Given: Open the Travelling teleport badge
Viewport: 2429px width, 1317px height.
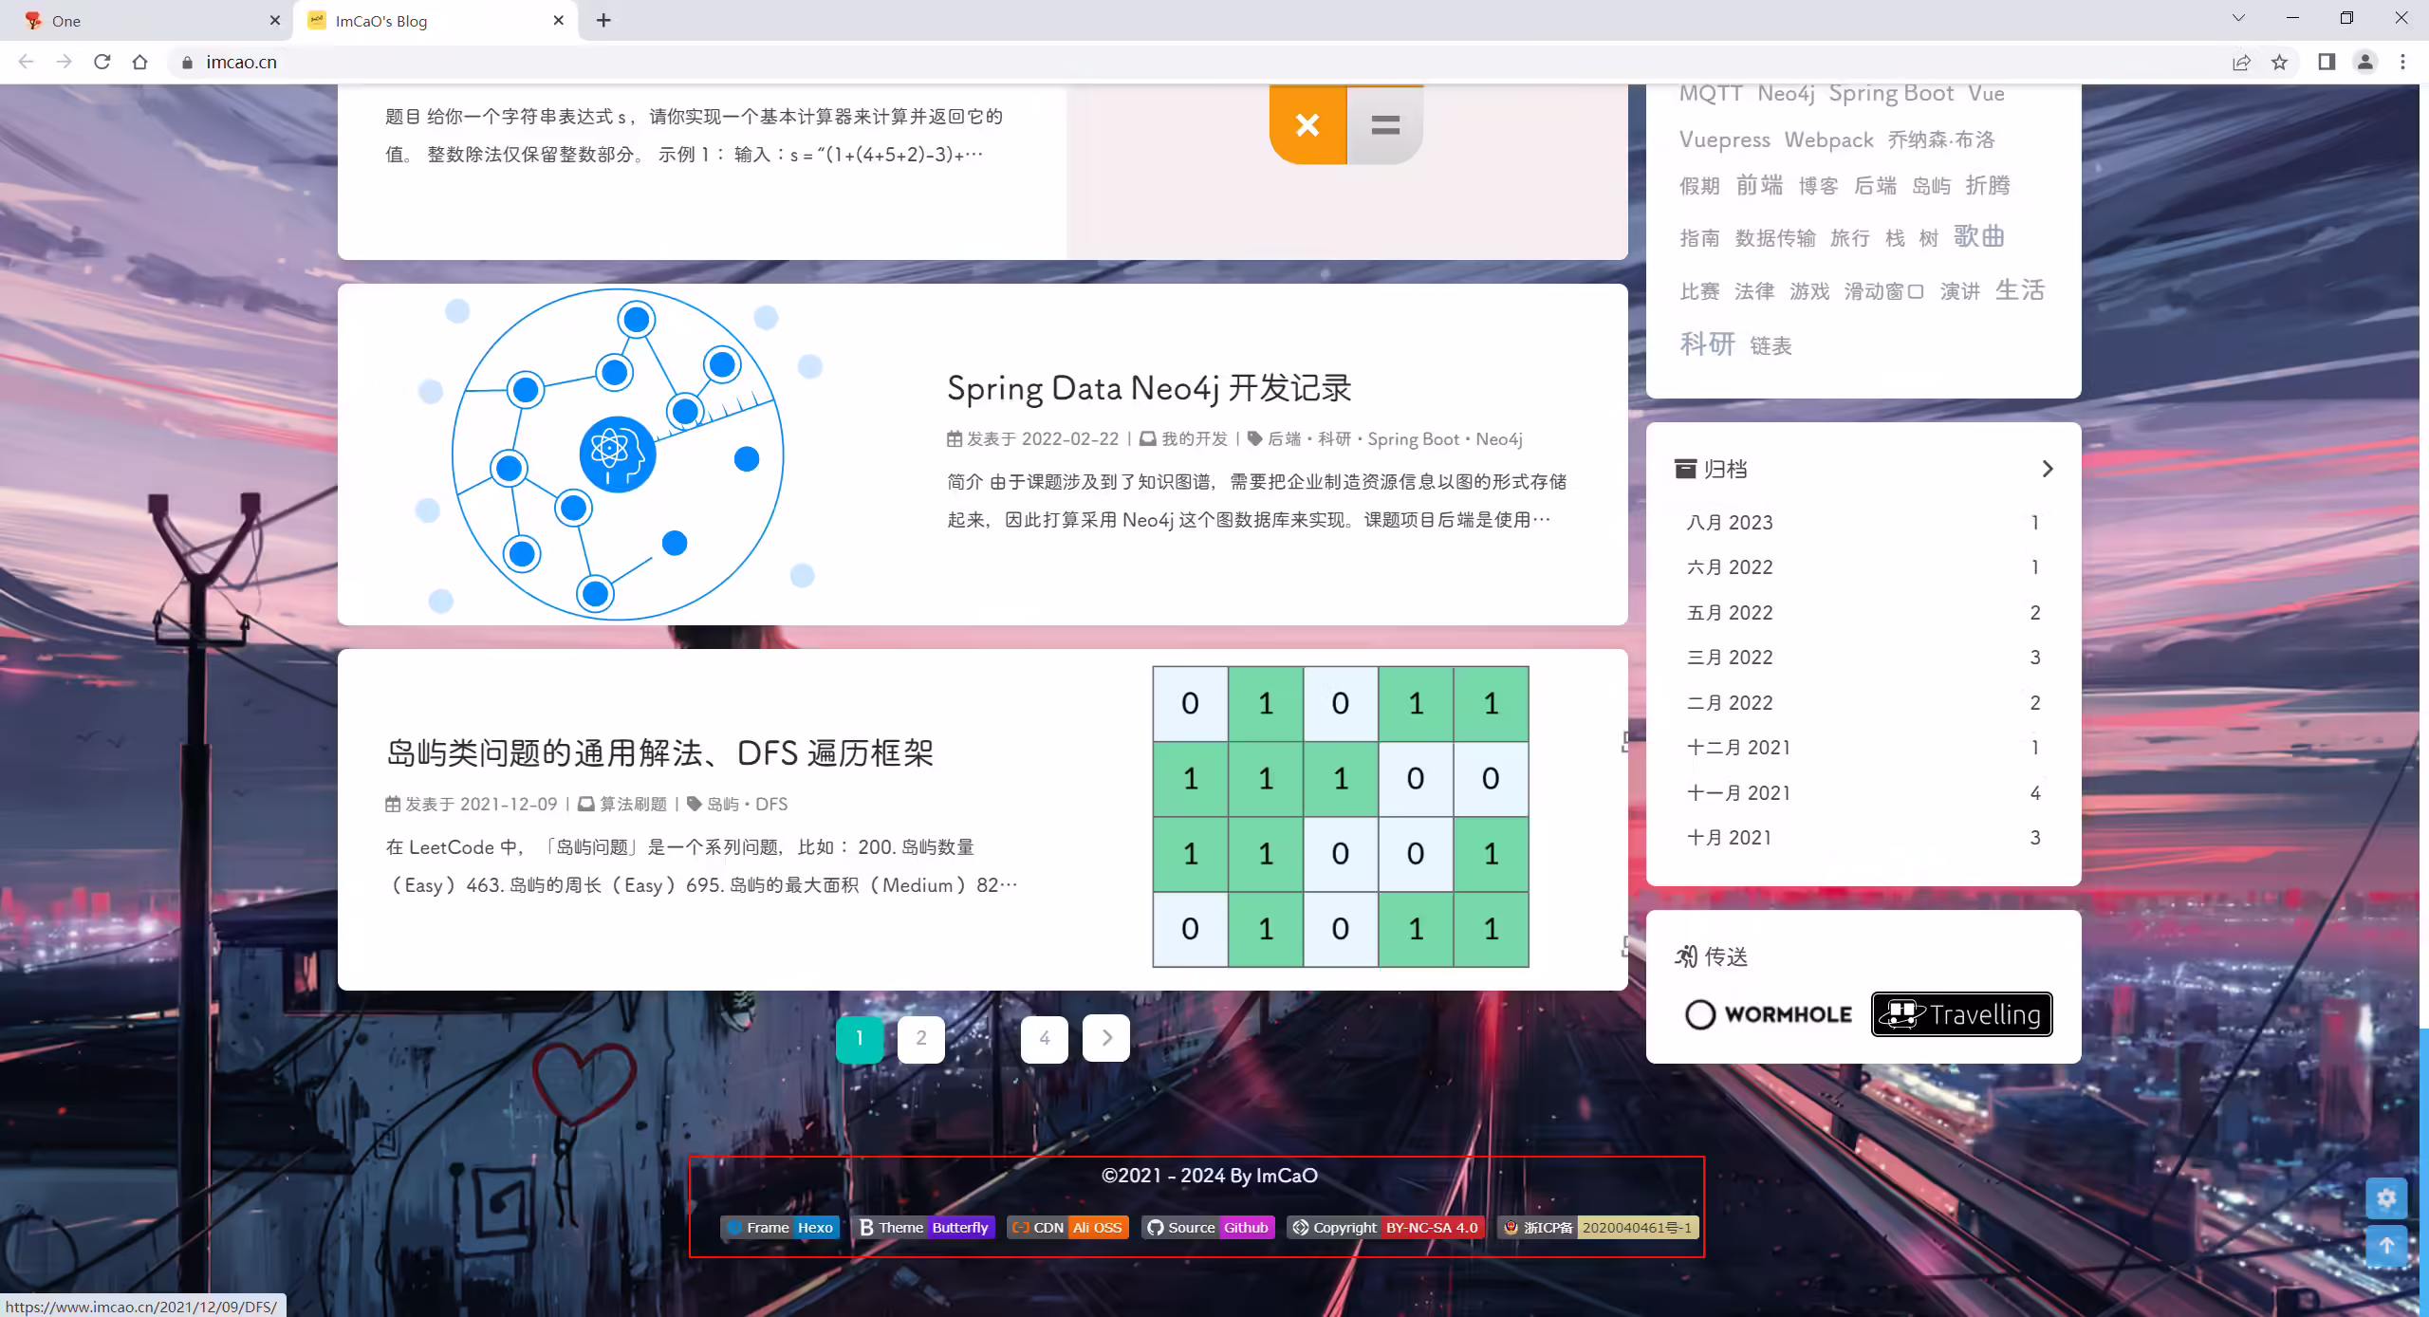Looking at the screenshot, I should (1961, 1014).
